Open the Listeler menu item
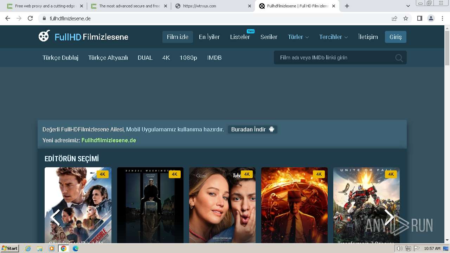 pyautogui.click(x=240, y=37)
